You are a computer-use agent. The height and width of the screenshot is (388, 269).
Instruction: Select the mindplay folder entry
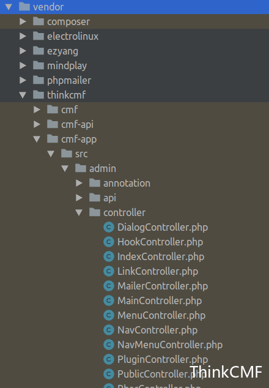pyautogui.click(x=134, y=65)
